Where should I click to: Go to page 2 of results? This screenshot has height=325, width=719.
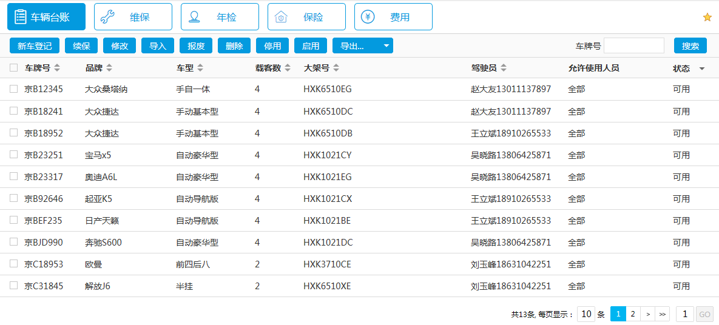[633, 314]
